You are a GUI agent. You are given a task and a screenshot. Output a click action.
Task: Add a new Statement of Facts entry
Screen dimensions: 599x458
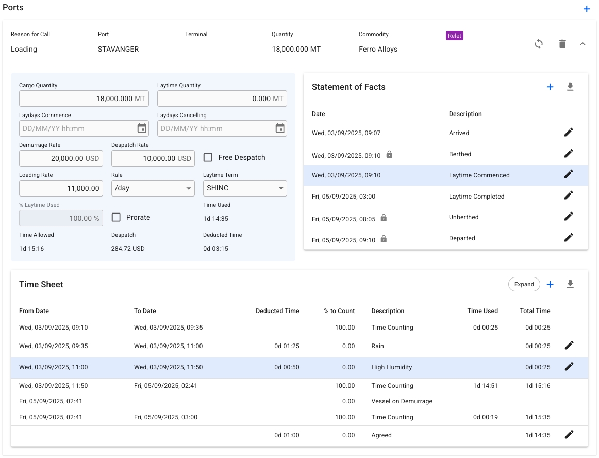(550, 87)
